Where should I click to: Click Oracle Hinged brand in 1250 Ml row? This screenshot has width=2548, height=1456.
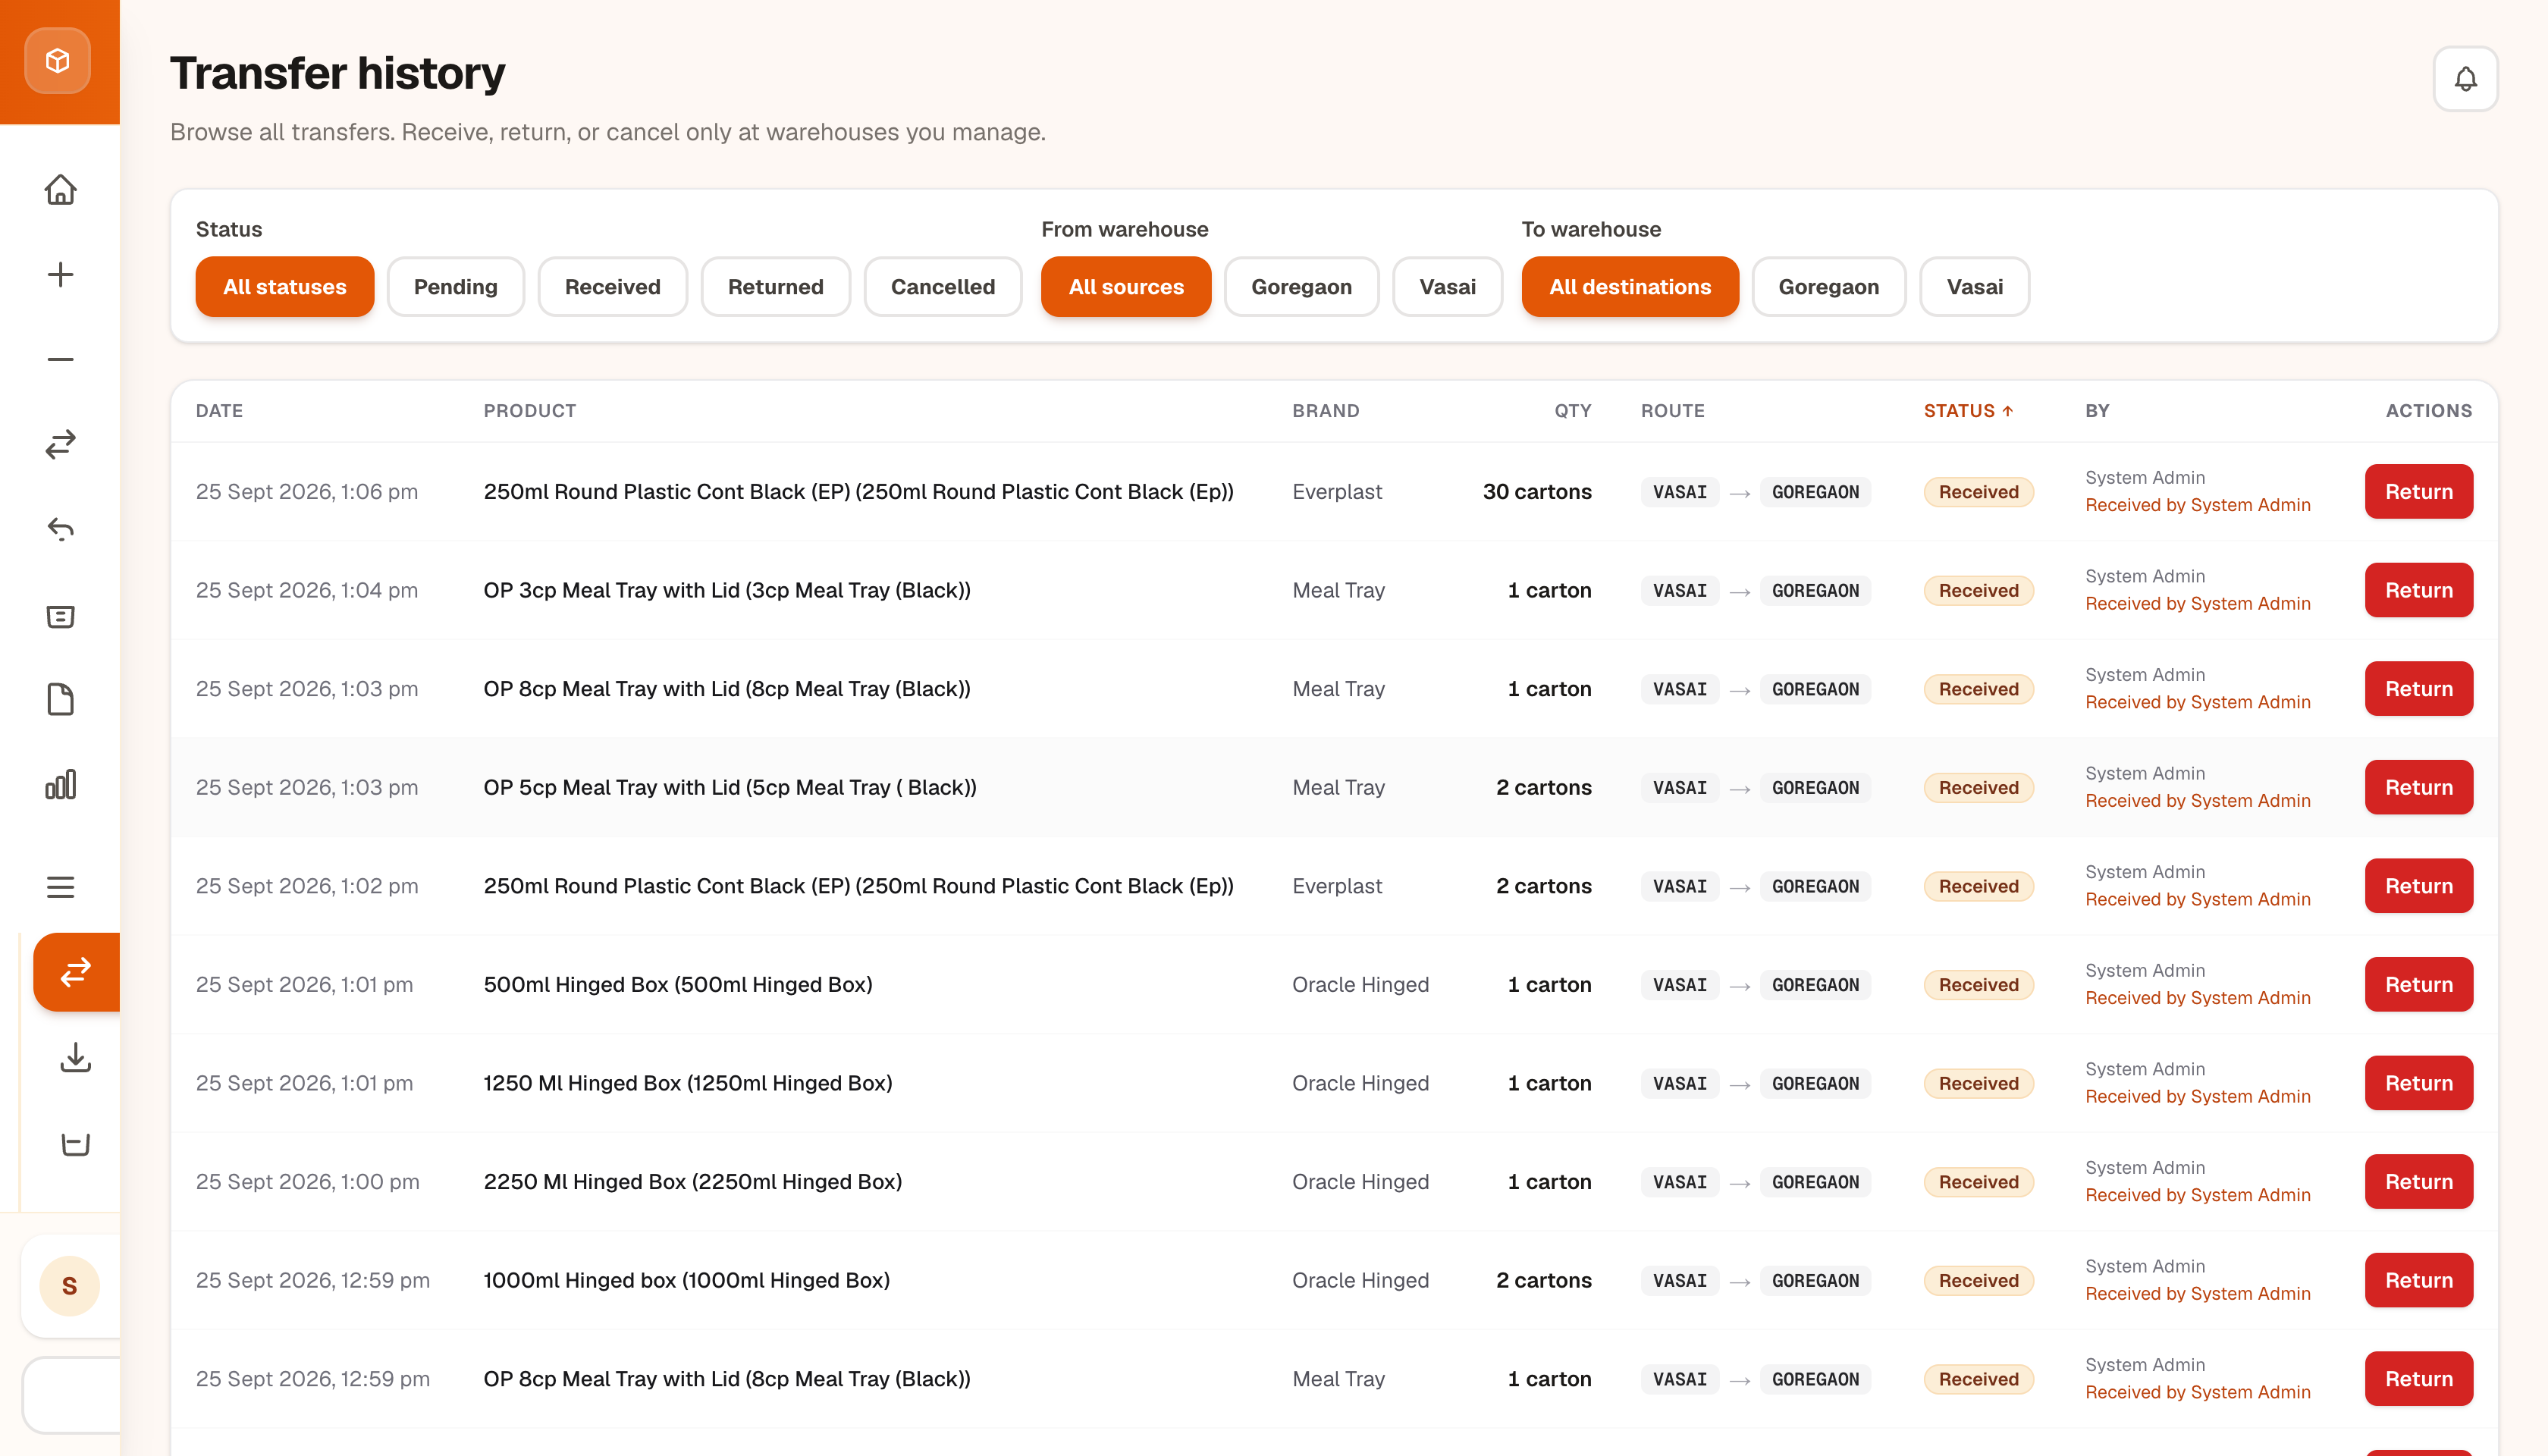[1360, 1084]
